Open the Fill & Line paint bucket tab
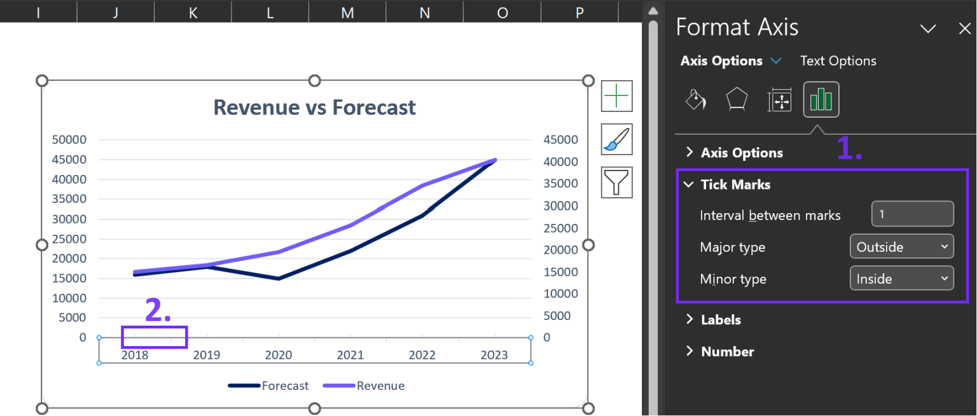This screenshot has height=416, width=977. click(695, 100)
